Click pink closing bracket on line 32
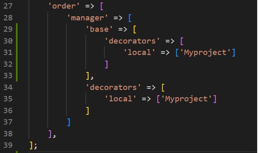 point(107,64)
